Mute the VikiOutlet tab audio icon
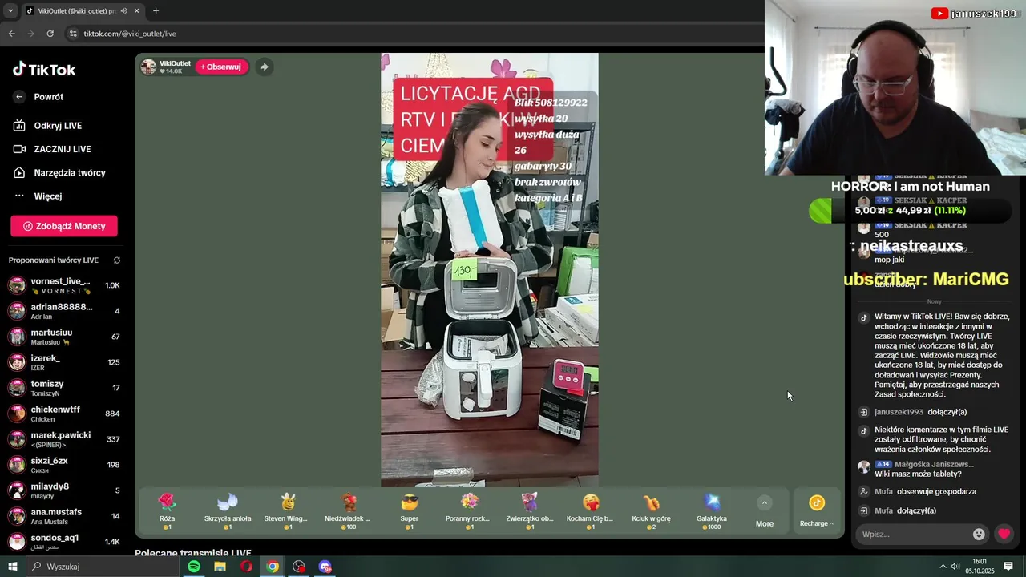The image size is (1026, 577). [123, 11]
